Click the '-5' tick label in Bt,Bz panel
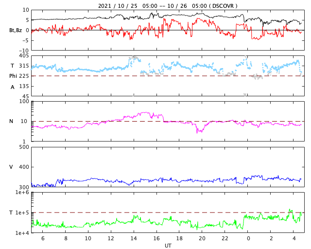 click(x=26, y=40)
